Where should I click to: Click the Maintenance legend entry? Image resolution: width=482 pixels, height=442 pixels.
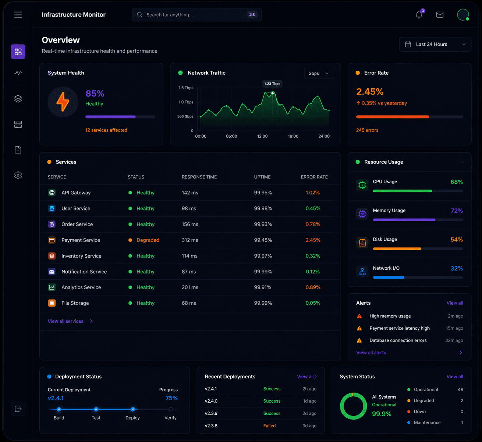point(435,422)
